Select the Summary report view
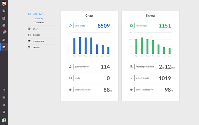The height and width of the screenshot is (125, 199). [x=39, y=19]
